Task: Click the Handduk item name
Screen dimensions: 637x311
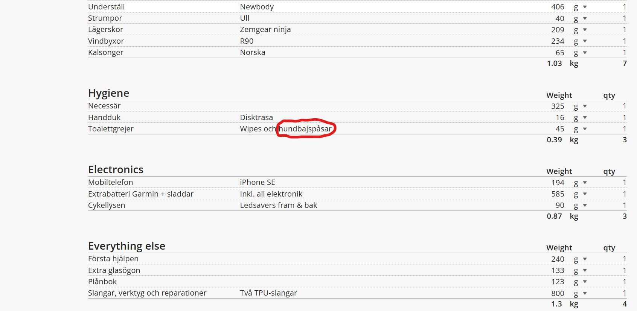Action: [x=104, y=117]
